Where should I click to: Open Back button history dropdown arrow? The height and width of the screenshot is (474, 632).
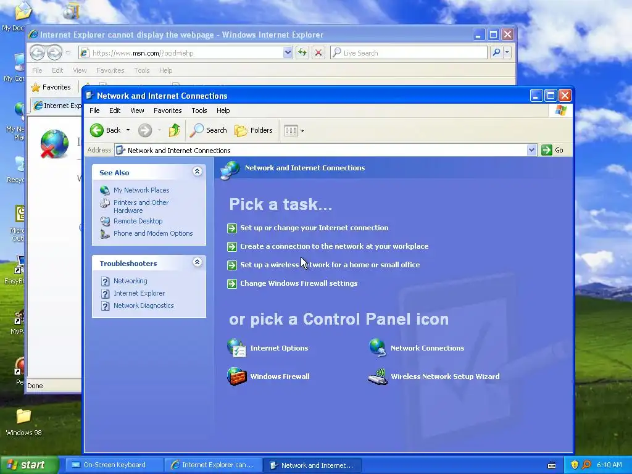(x=128, y=130)
